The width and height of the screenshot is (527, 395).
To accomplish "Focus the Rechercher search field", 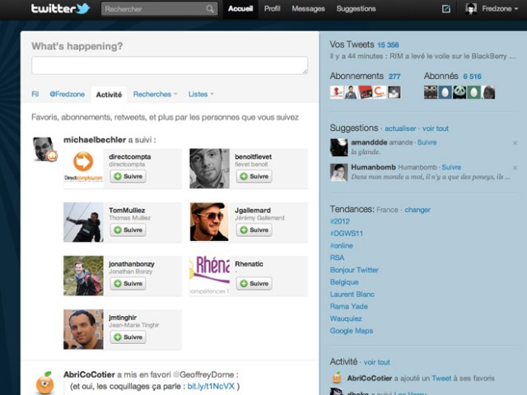I will click(x=159, y=9).
